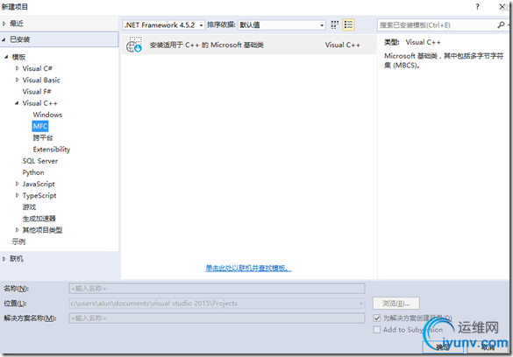The image size is (513, 357).
Task: Select 其他项目类型 label in tree
Action: pos(42,230)
